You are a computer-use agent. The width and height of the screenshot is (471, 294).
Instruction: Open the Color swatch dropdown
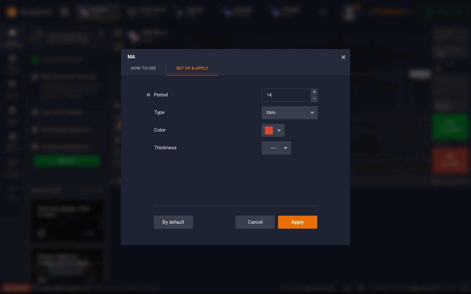point(273,130)
